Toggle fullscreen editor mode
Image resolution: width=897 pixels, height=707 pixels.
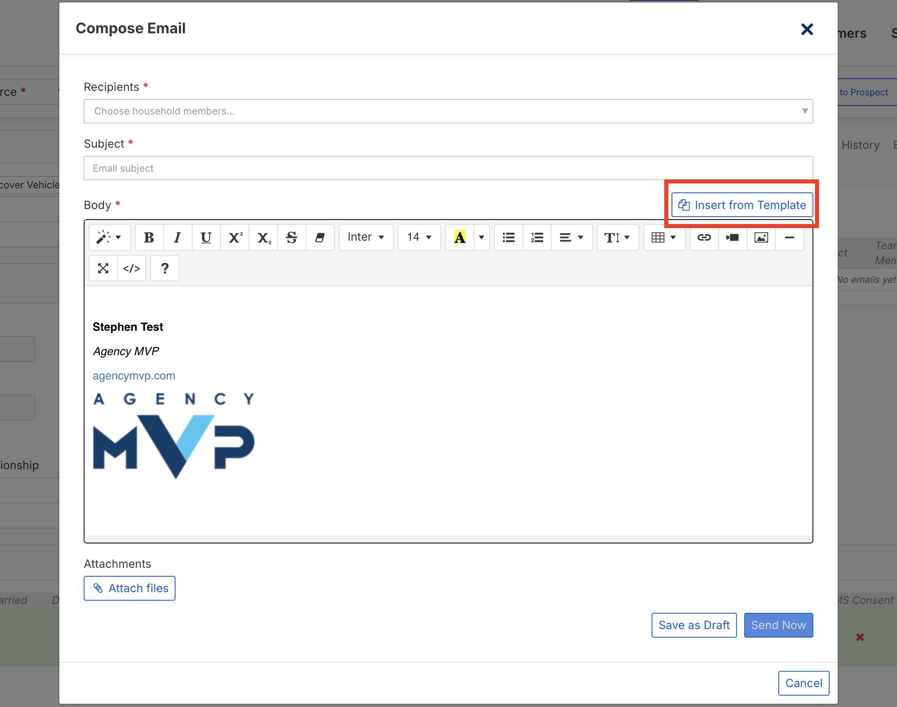[x=103, y=268]
